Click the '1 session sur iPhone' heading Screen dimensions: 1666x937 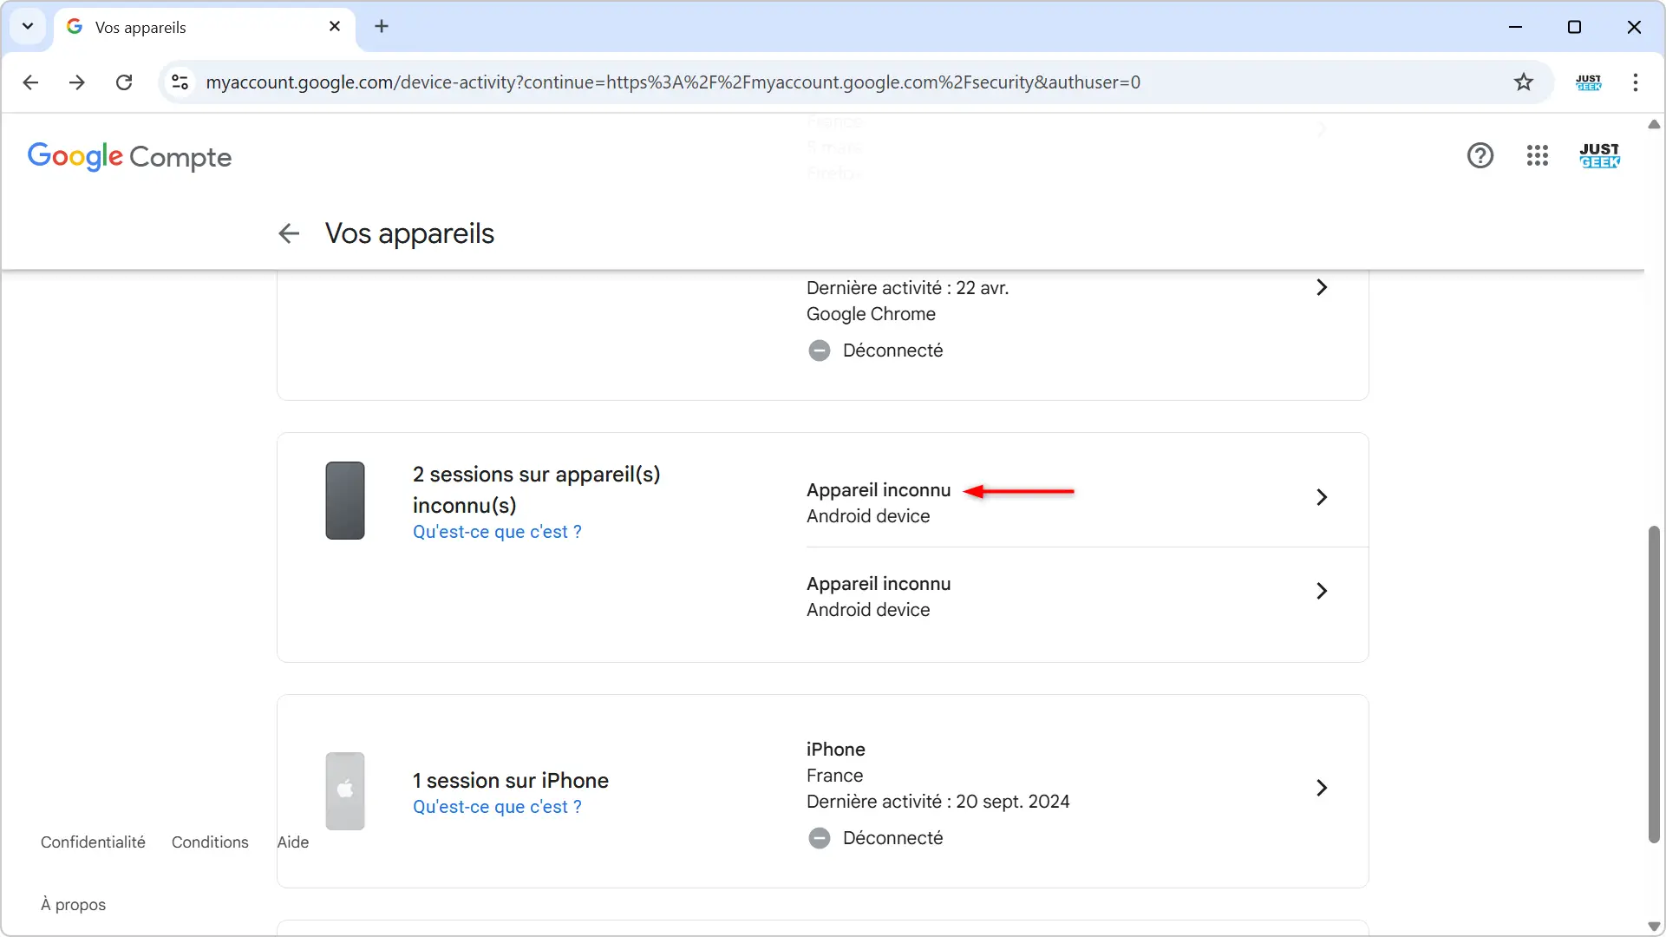pos(511,781)
